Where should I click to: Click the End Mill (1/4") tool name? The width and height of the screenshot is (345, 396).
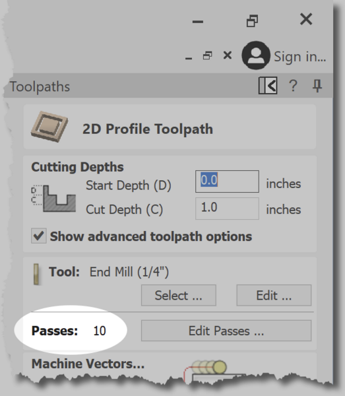[129, 272]
